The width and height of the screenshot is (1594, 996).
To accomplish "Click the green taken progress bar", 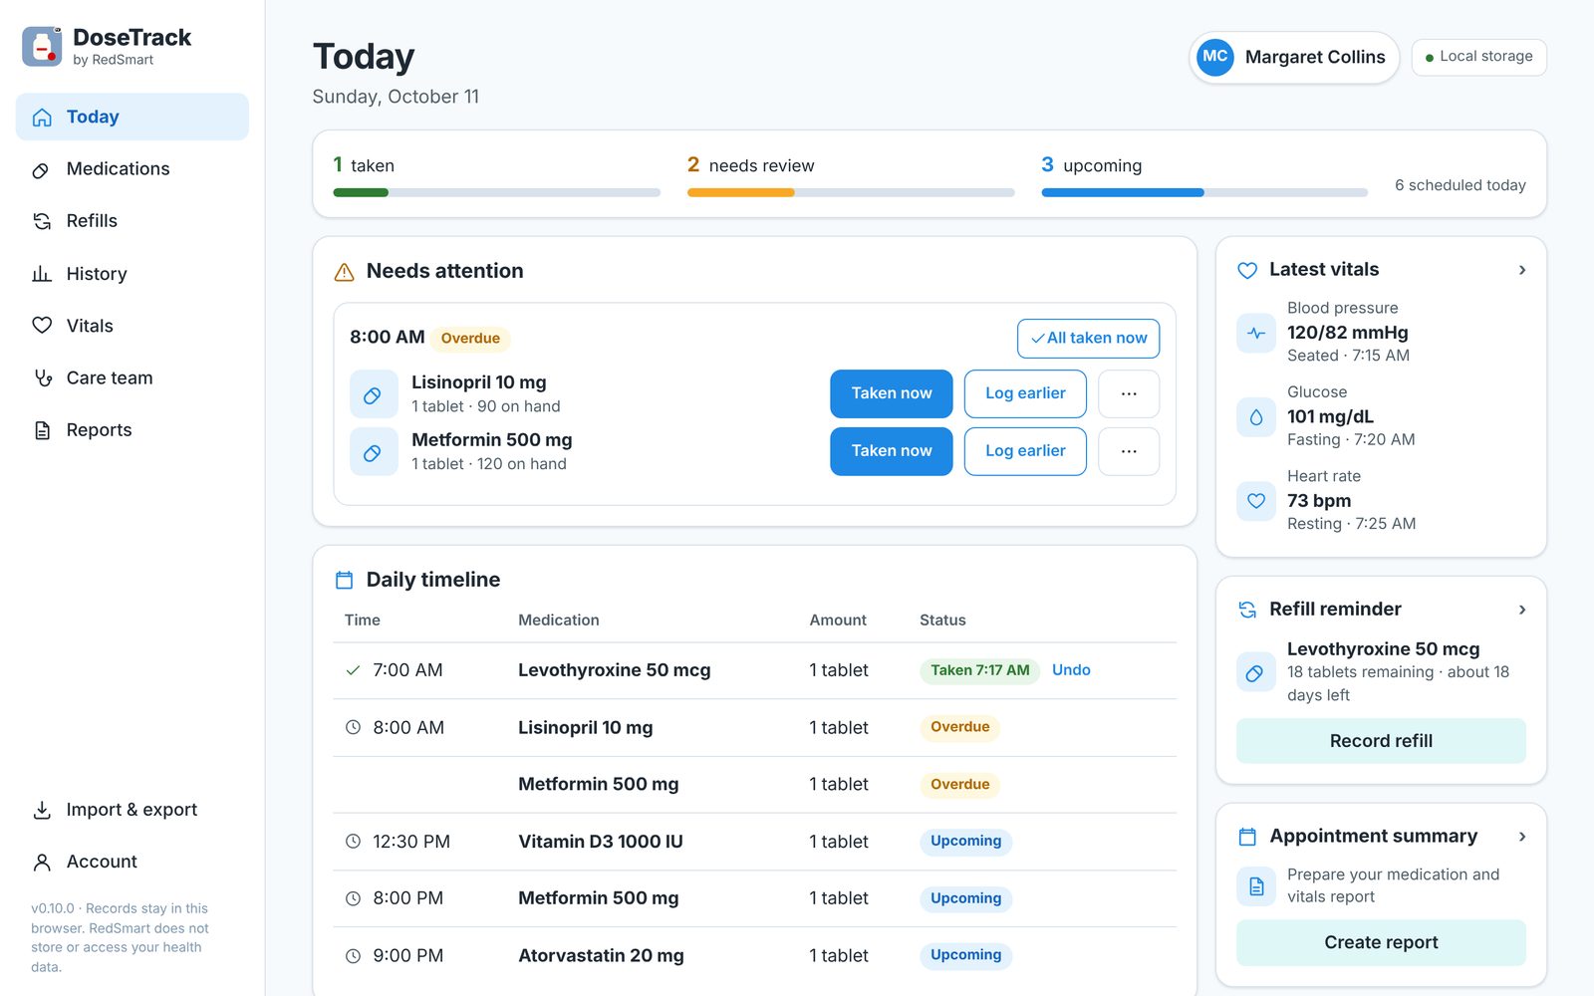I will pos(496,192).
